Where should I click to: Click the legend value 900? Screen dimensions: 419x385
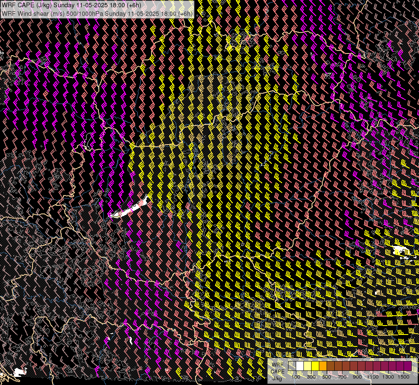tap(357, 377)
